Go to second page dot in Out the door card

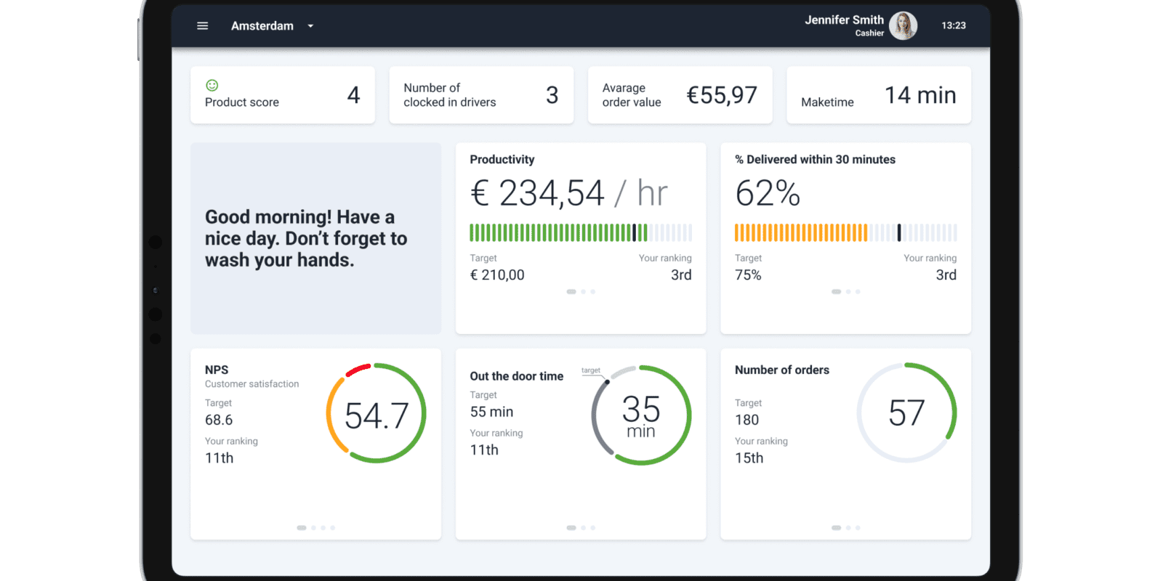click(583, 528)
